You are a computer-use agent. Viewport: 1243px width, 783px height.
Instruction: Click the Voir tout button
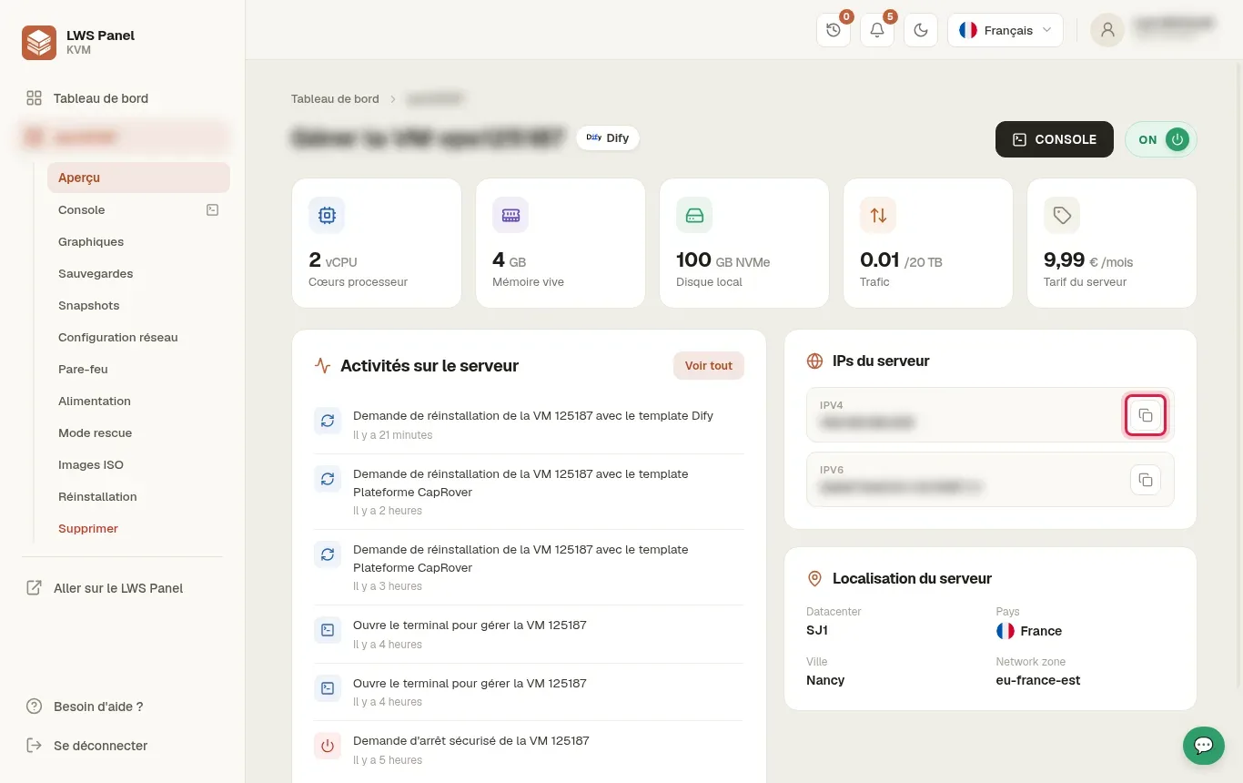pyautogui.click(x=709, y=365)
